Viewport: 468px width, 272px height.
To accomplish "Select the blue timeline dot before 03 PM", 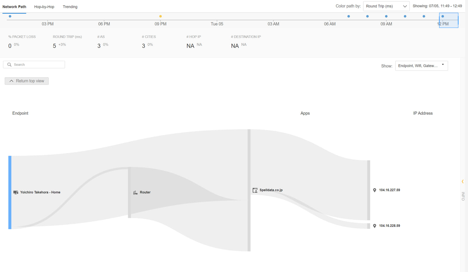I will pyautogui.click(x=10, y=16).
